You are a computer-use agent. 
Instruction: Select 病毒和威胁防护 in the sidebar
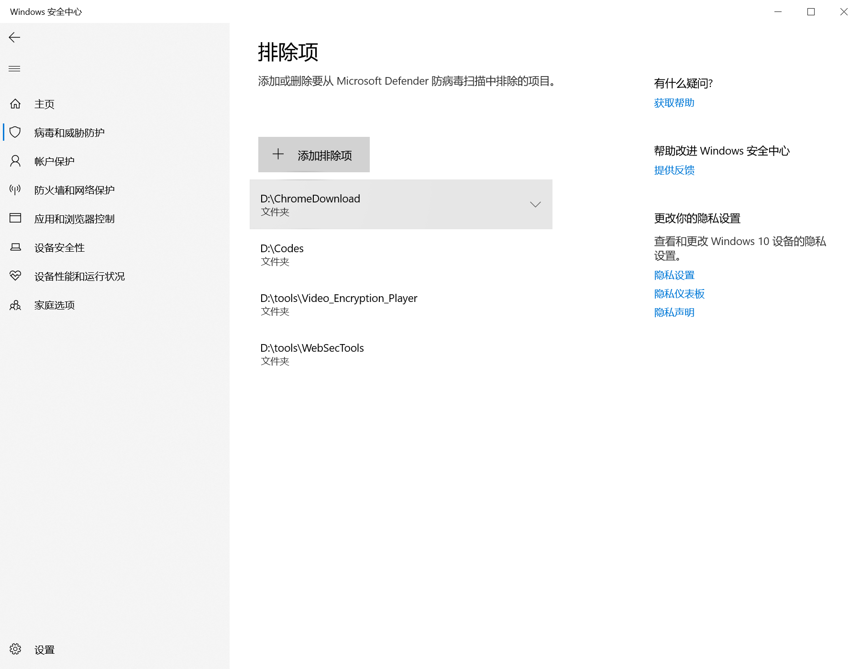(x=115, y=133)
